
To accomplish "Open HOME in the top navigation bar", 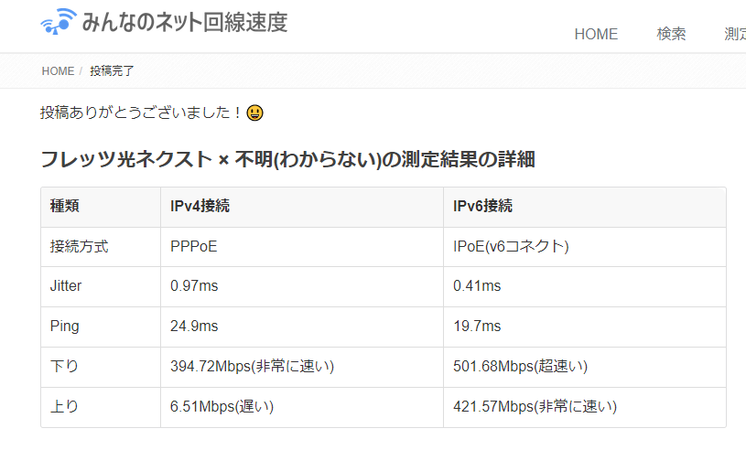I will 596,34.
